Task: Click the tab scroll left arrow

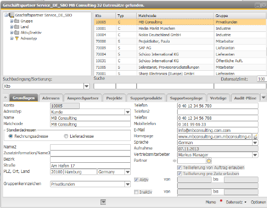Action: click(x=5, y=97)
